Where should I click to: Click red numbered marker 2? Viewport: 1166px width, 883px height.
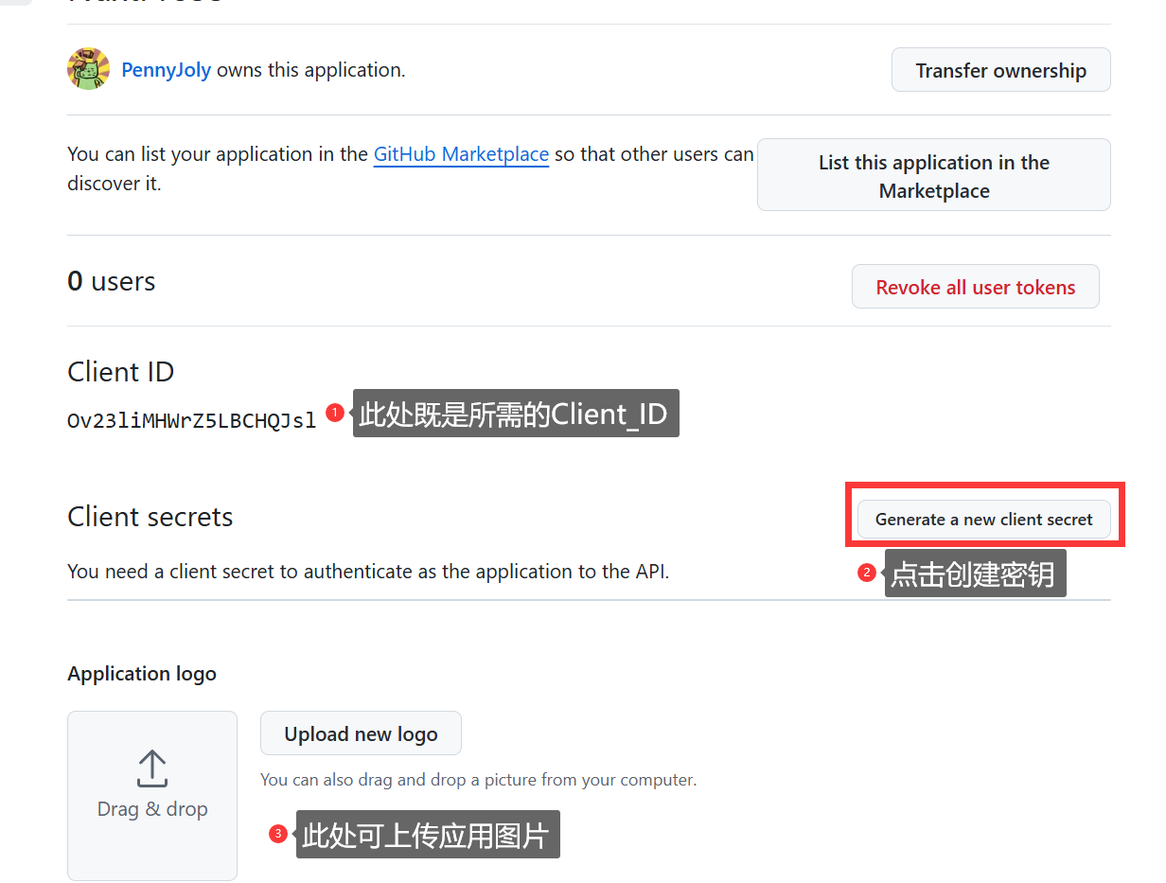[x=866, y=573]
